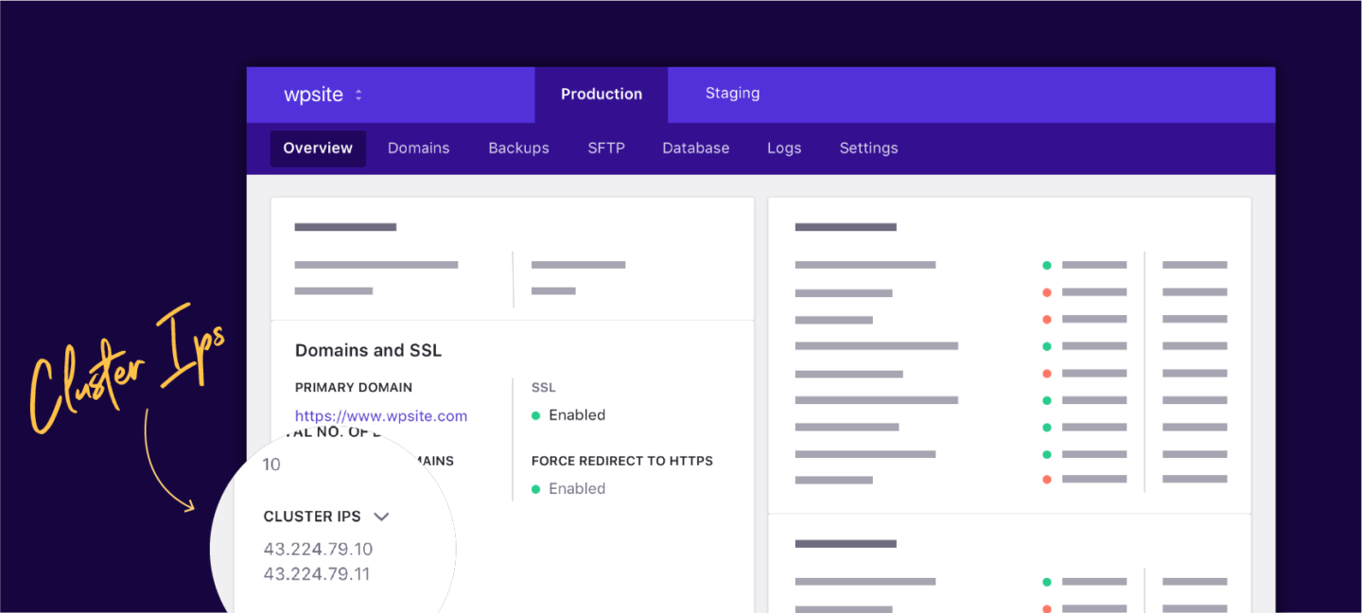Image resolution: width=1362 pixels, height=613 pixels.
Task: Open the wpsite site selector arrows
Action: pyautogui.click(x=358, y=95)
